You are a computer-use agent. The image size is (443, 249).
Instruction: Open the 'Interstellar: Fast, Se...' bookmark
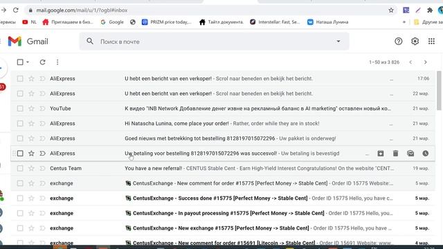275,22
